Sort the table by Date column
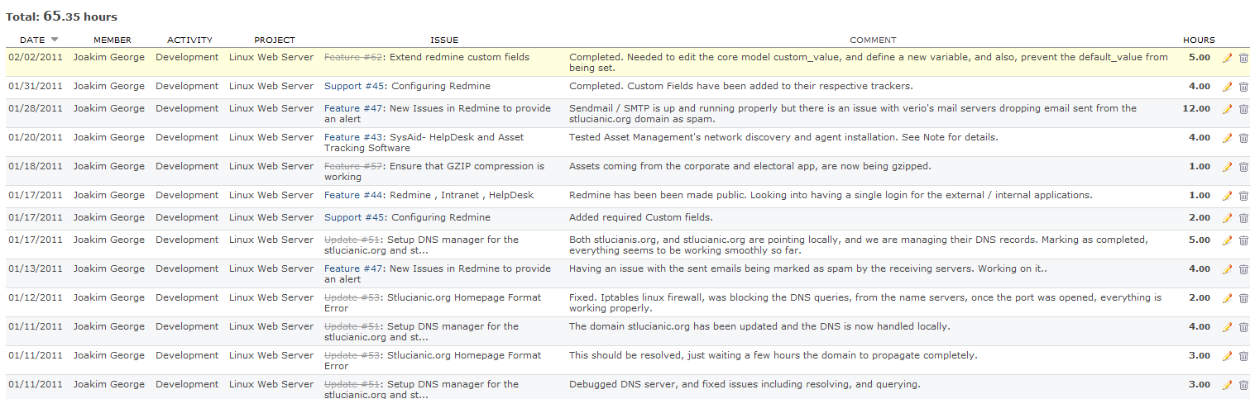This screenshot has height=399, width=1250. [x=32, y=40]
